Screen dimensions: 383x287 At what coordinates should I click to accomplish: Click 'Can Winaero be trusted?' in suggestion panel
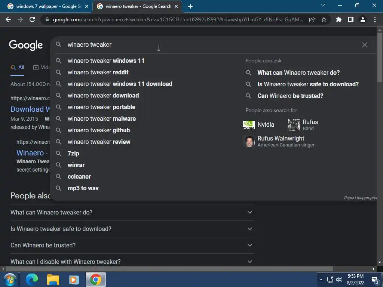[x=290, y=96]
